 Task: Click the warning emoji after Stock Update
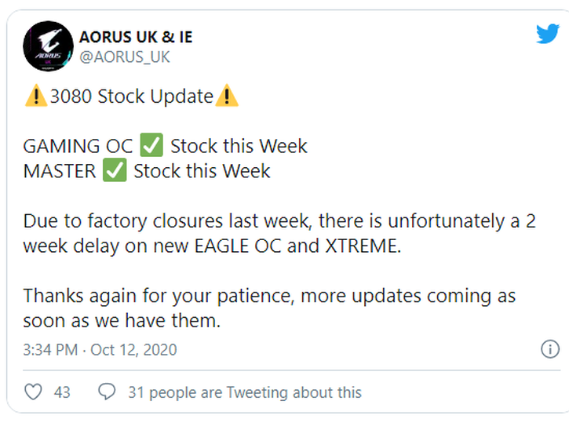(x=227, y=97)
